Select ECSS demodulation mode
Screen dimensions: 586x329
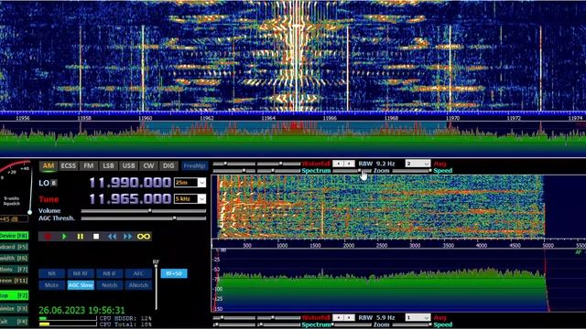[x=69, y=166]
